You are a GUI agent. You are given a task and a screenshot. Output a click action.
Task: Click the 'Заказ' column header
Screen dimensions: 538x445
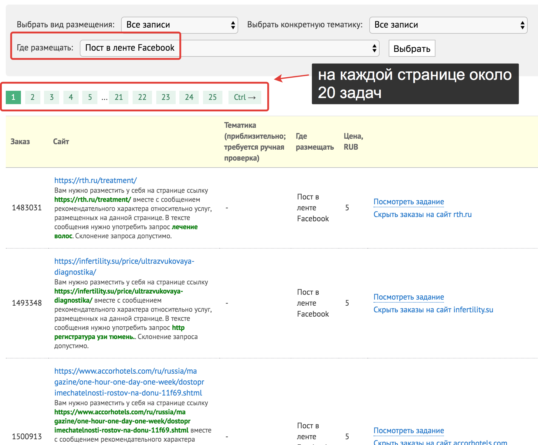(x=20, y=142)
